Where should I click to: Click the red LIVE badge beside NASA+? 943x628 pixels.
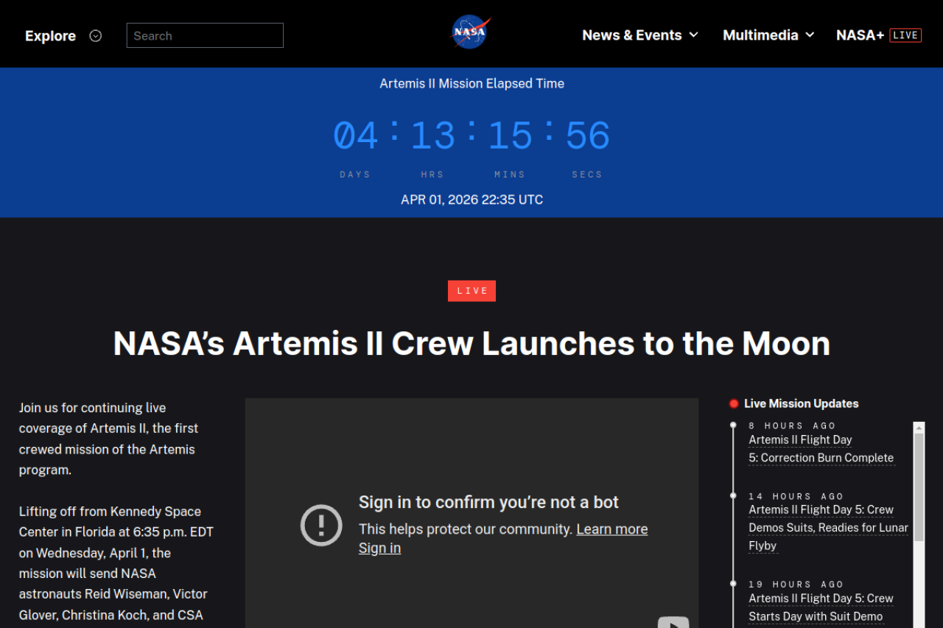pyautogui.click(x=905, y=35)
